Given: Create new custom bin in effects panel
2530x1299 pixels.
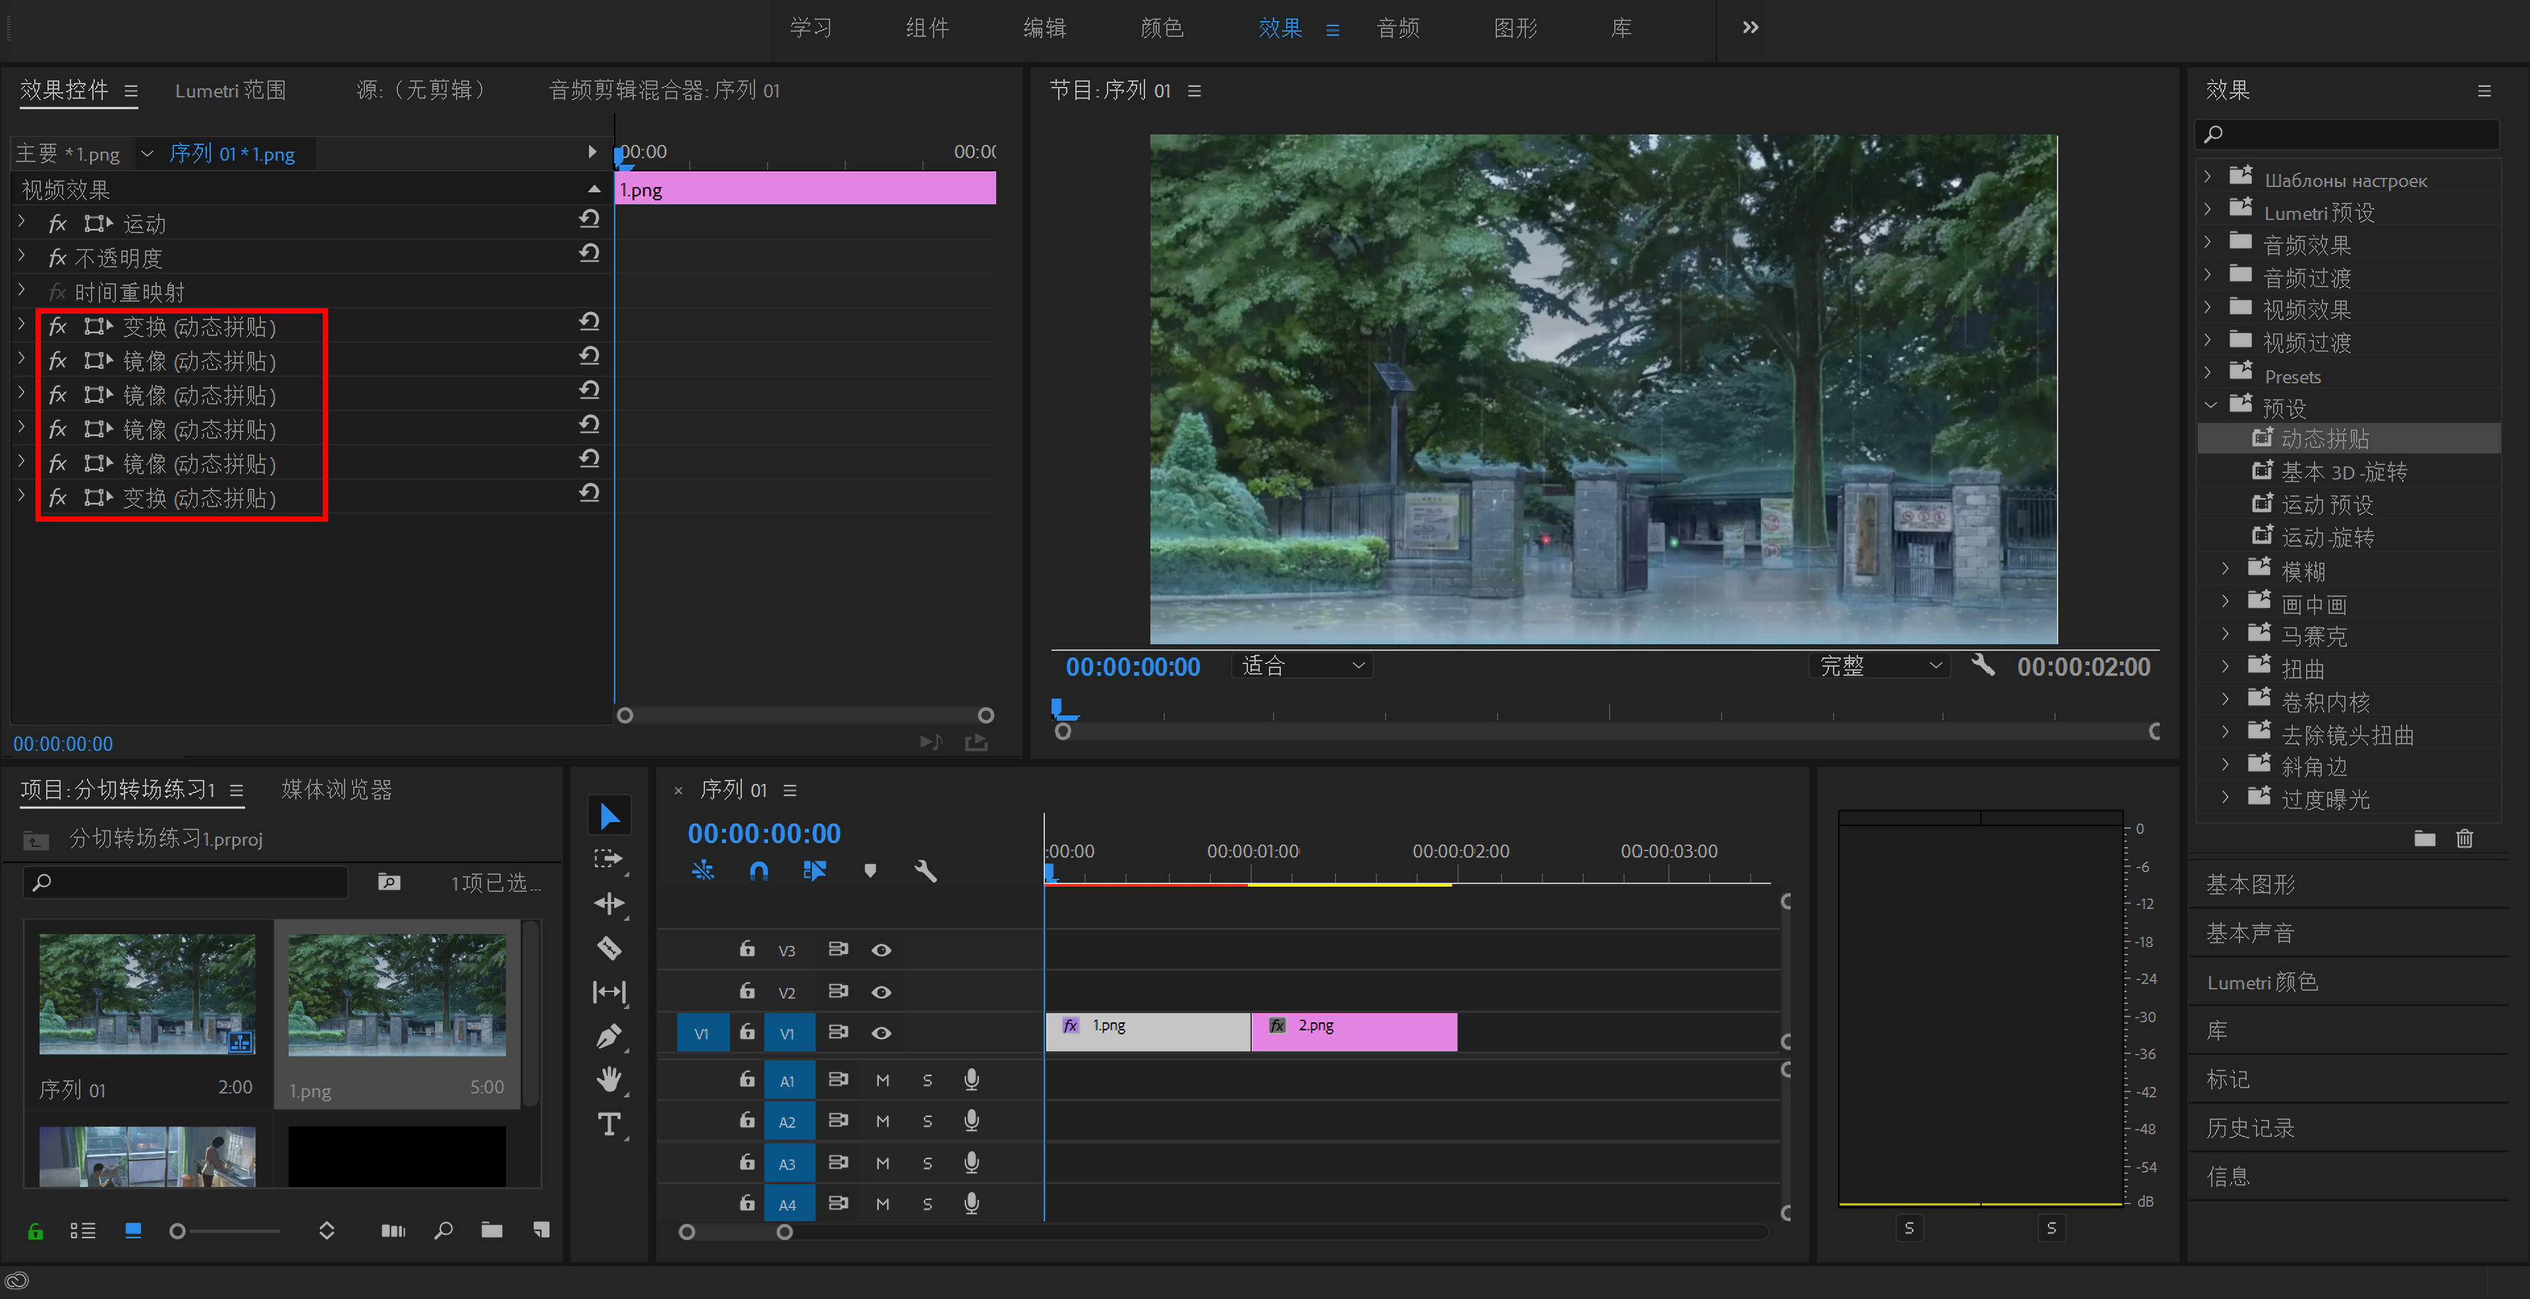Looking at the screenshot, I should coord(2425,837).
